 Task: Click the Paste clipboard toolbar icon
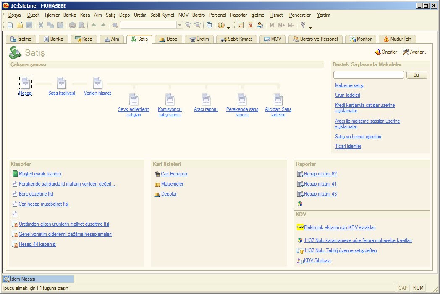click(x=60, y=25)
